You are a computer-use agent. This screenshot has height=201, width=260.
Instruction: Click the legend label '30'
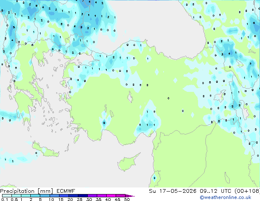(89, 199)
